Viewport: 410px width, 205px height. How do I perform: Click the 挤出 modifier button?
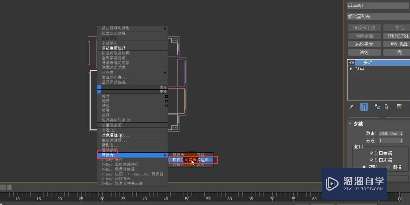[x=397, y=28]
